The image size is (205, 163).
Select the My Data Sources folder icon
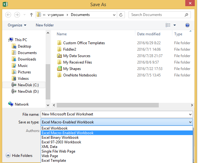59,56
